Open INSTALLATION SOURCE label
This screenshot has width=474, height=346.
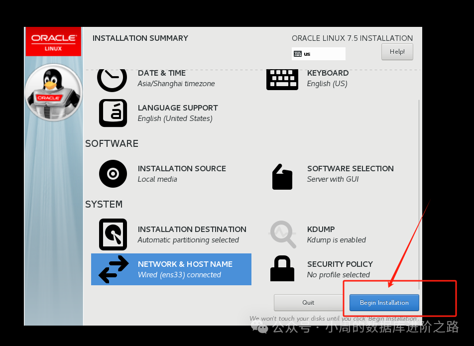click(x=182, y=169)
